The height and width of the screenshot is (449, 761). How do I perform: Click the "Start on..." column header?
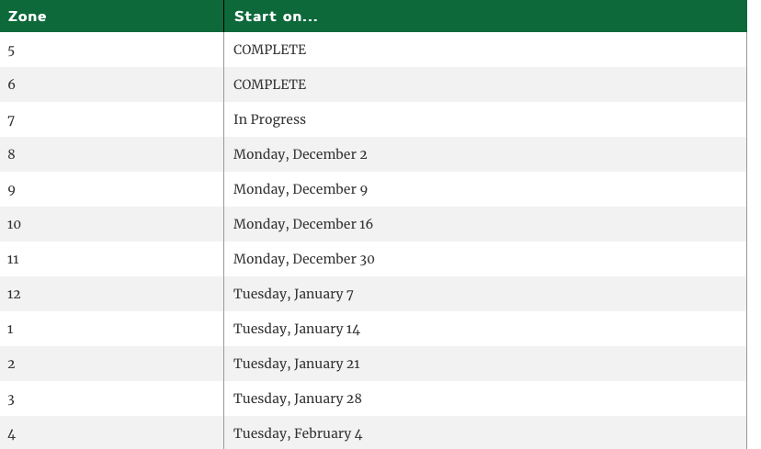pos(274,16)
